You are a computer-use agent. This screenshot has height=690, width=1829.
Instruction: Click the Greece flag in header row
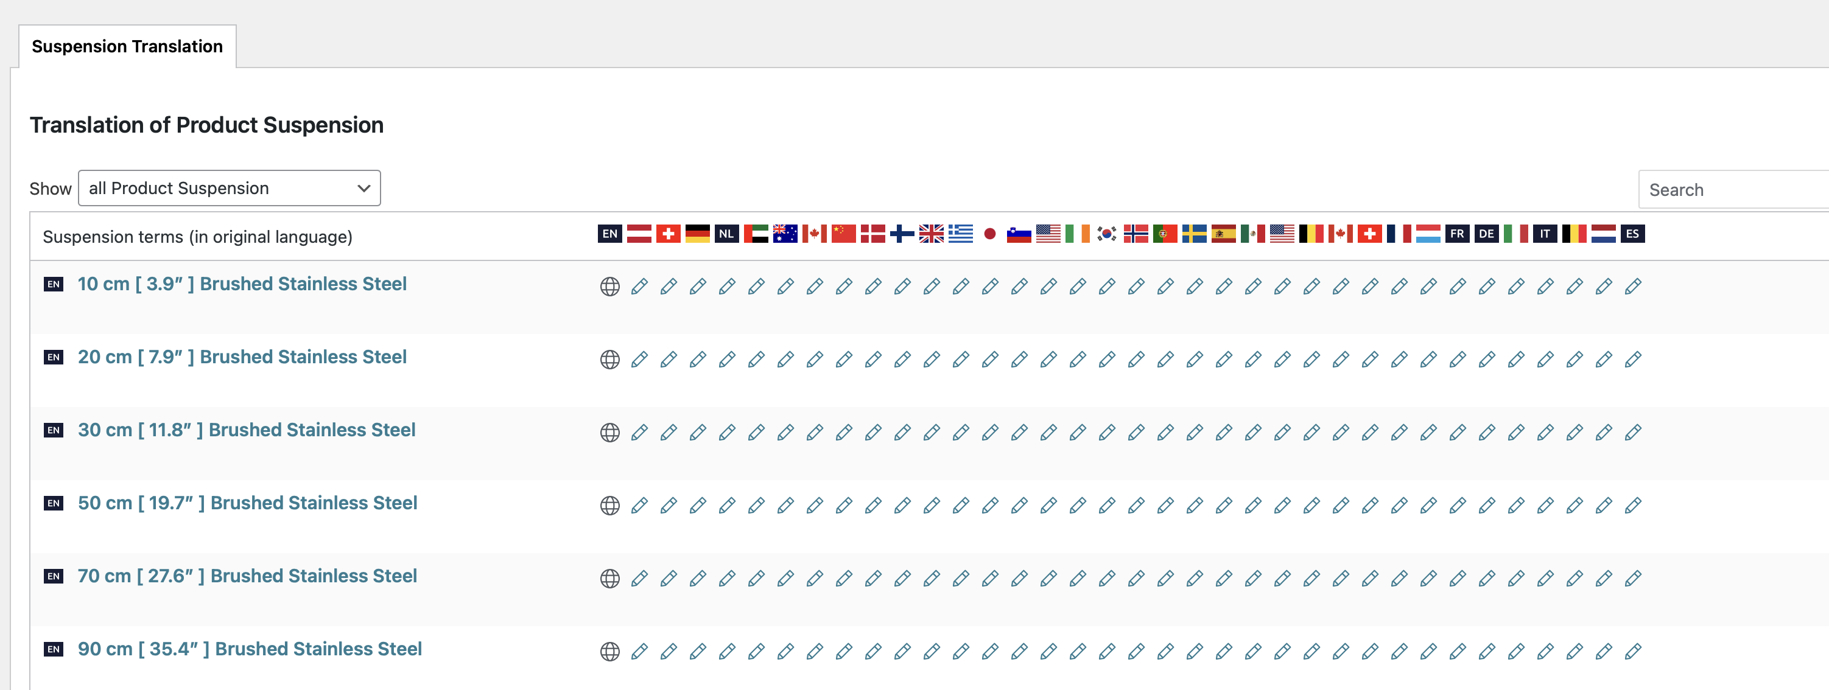pyautogui.click(x=961, y=234)
